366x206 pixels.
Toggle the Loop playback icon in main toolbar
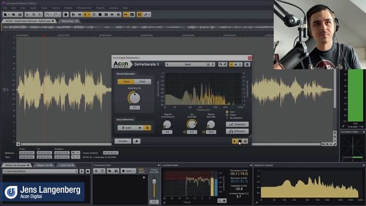94,14
